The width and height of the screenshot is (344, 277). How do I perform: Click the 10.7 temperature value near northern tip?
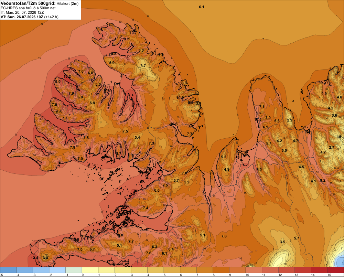click(133, 33)
